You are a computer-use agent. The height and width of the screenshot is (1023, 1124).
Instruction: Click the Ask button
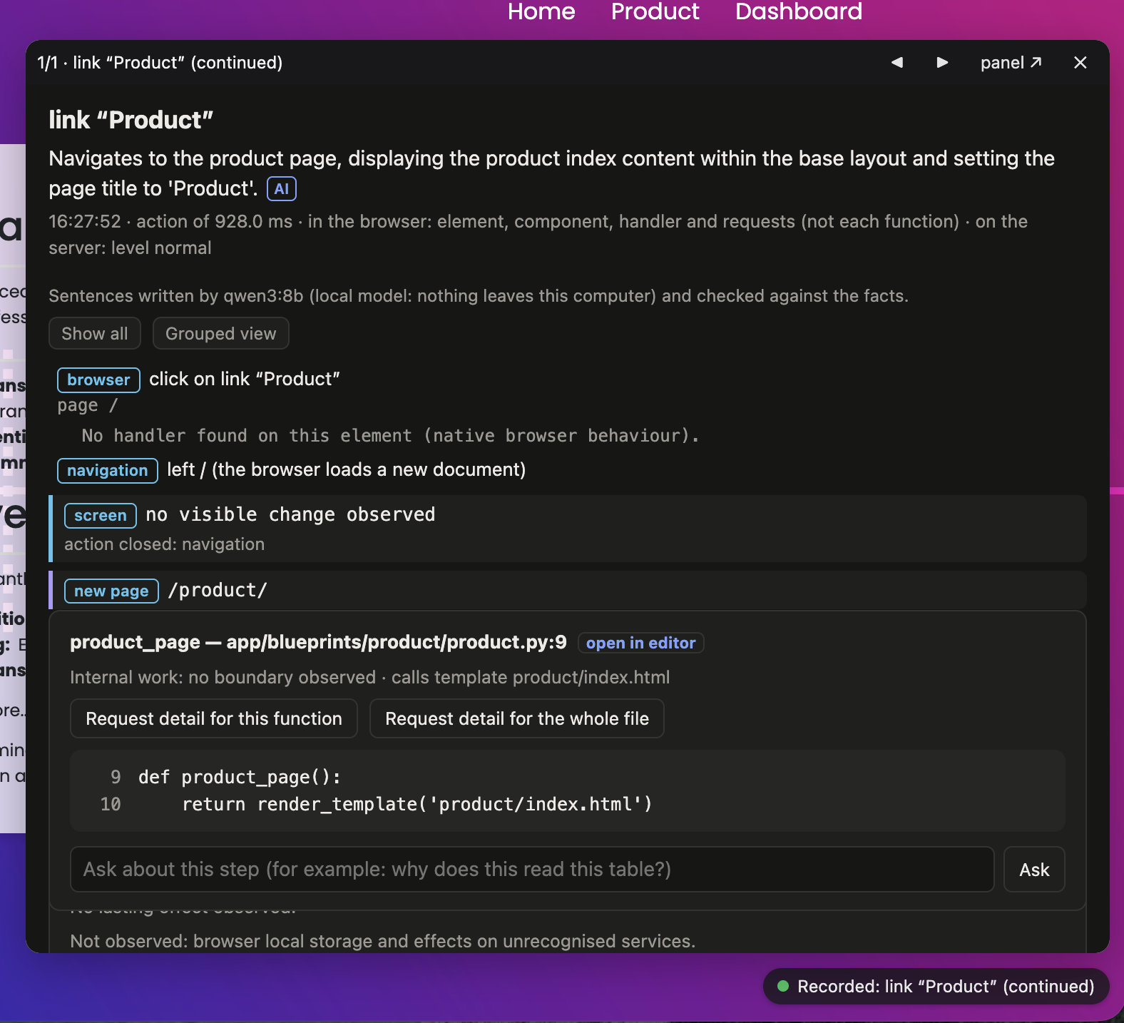point(1034,869)
